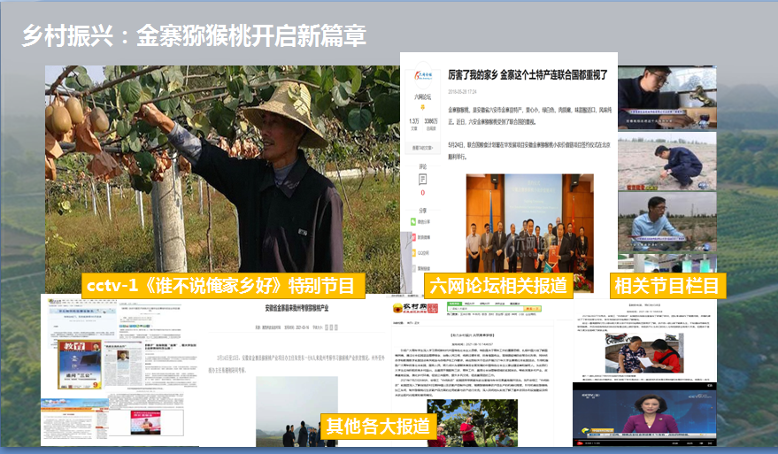Image resolution: width=778 pixels, height=454 pixels.
Task: Click the 农村网 search input box
Action: point(485,309)
